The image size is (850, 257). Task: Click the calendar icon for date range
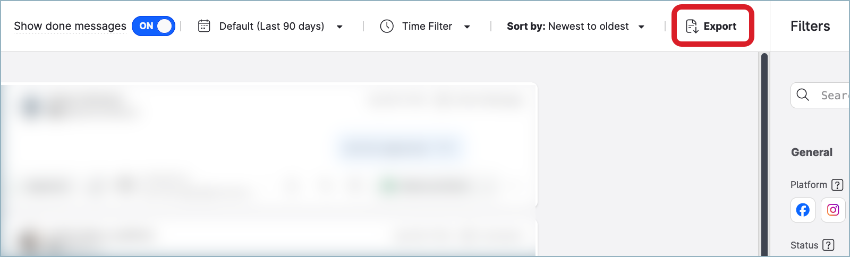(x=204, y=26)
